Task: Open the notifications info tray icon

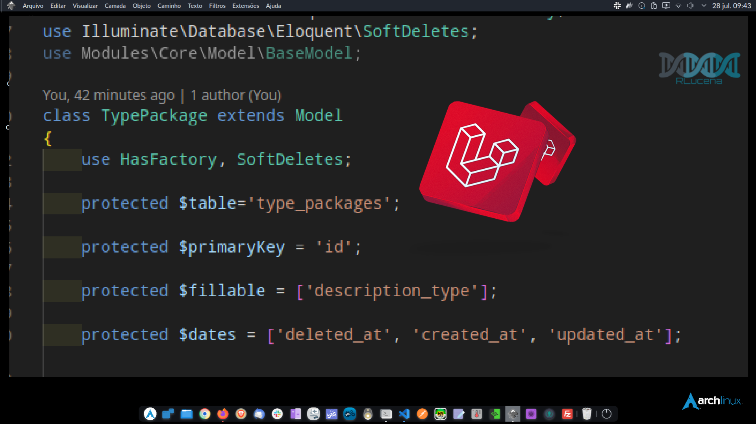Action: click(x=641, y=6)
